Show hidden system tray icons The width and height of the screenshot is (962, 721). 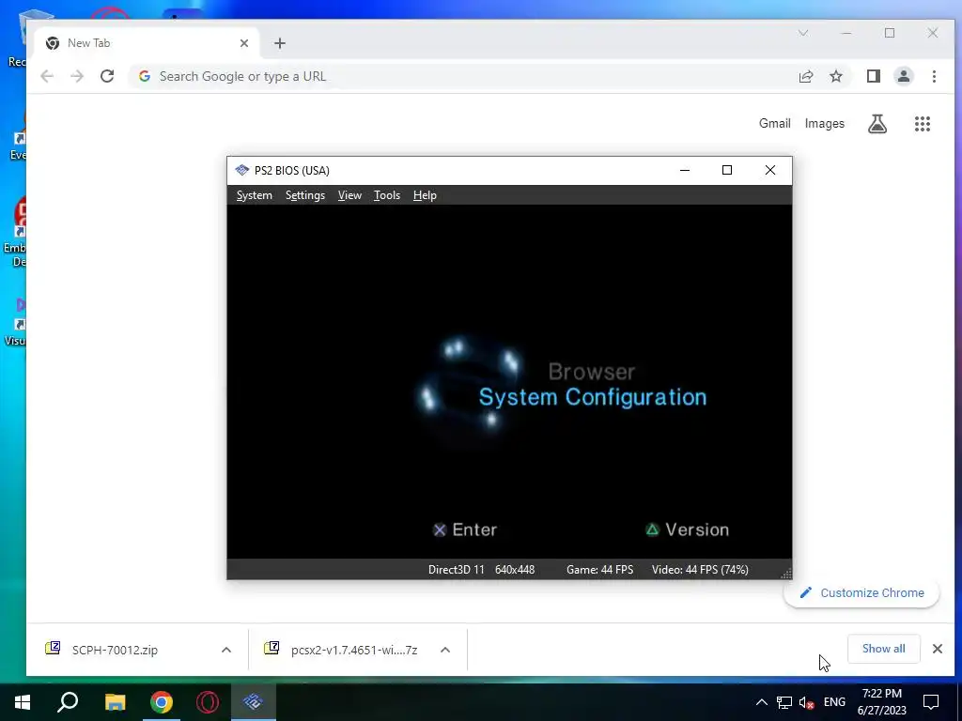click(x=761, y=702)
